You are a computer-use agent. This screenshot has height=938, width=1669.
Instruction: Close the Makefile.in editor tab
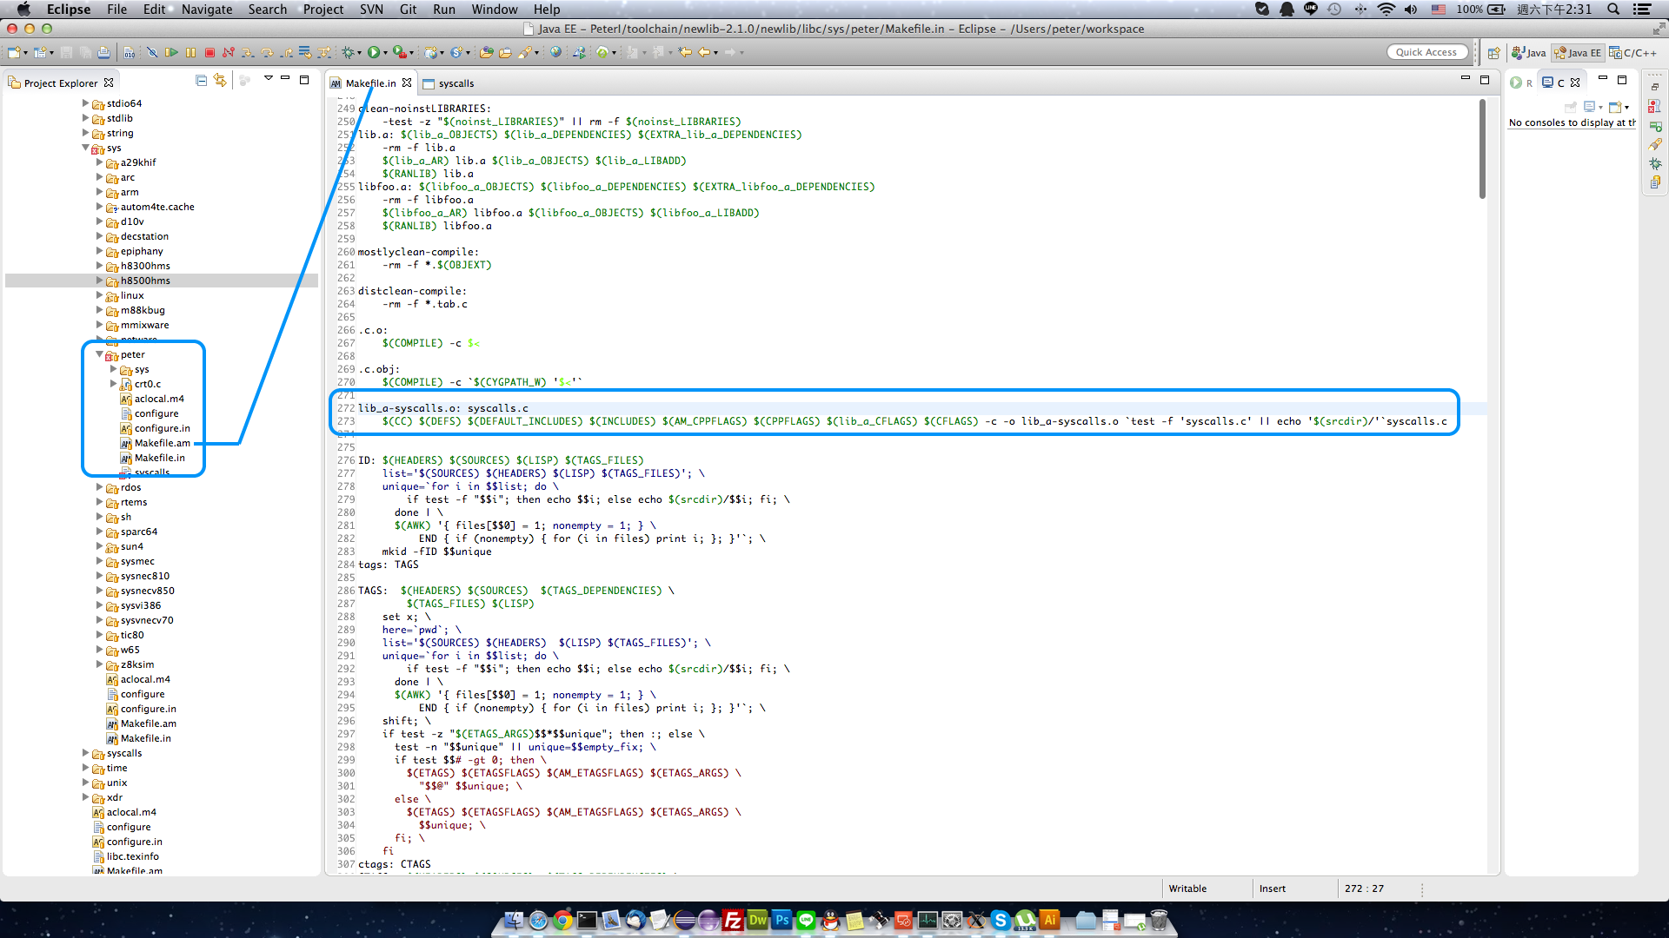pyautogui.click(x=407, y=83)
